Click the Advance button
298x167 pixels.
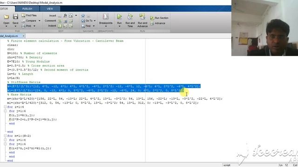158,23
